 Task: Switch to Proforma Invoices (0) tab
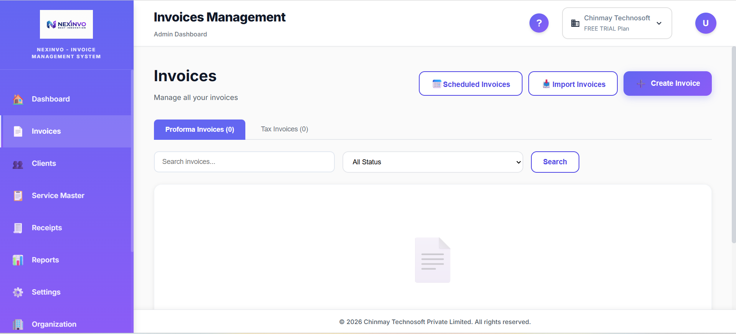click(200, 129)
